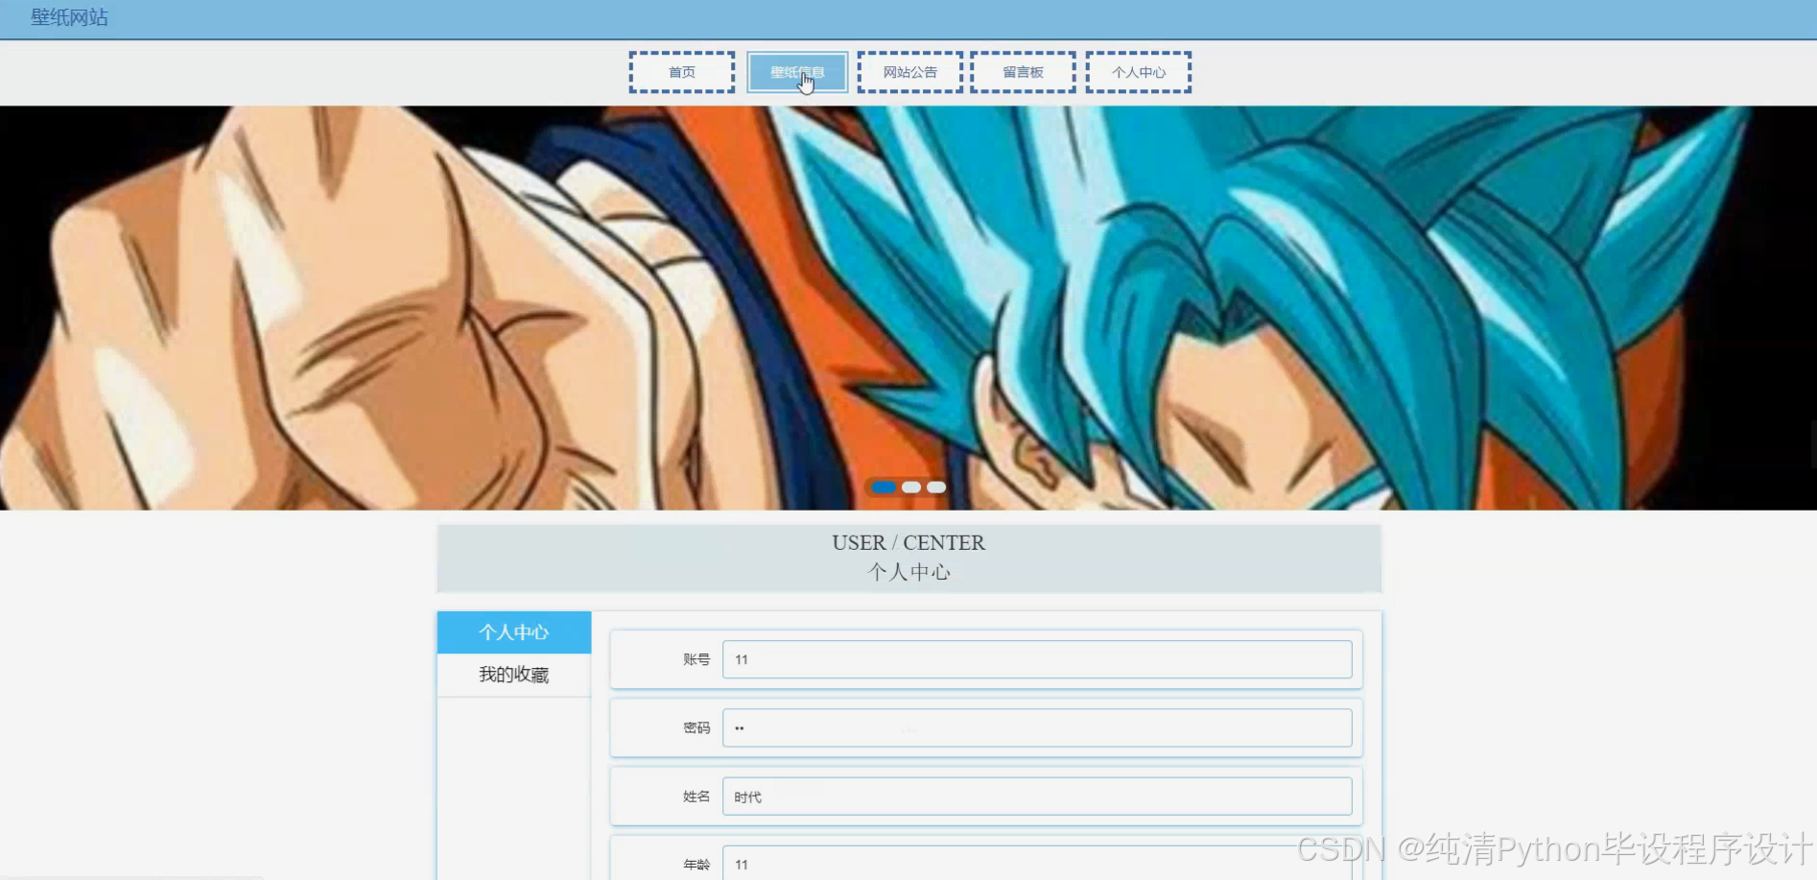Go to the 网站公告 page
This screenshot has width=1817, height=880.
coord(910,72)
